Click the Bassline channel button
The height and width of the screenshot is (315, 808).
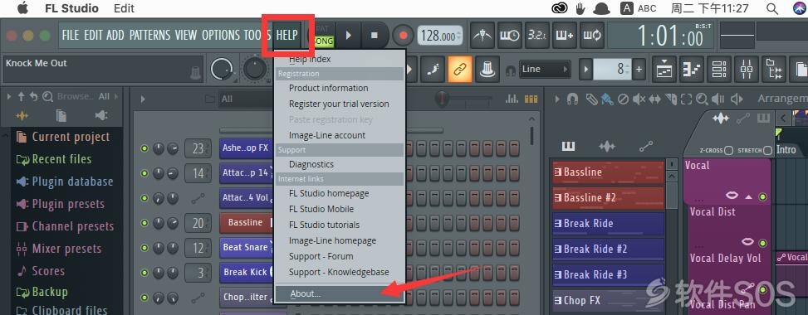[x=245, y=222]
